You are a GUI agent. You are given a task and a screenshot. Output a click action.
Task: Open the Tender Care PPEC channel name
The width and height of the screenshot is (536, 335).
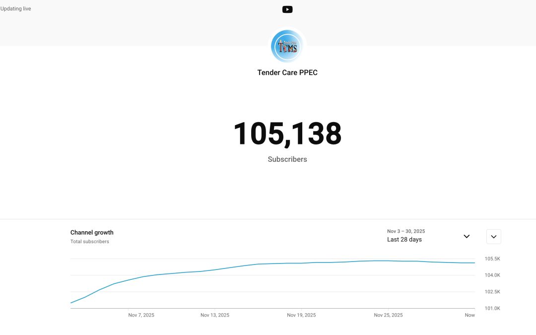coord(287,72)
